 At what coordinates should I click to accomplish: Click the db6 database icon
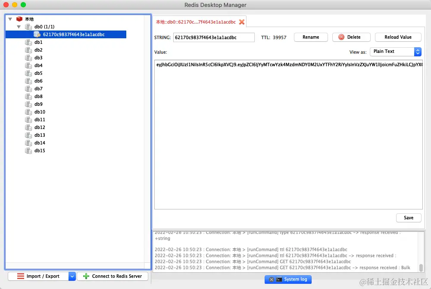click(28, 81)
